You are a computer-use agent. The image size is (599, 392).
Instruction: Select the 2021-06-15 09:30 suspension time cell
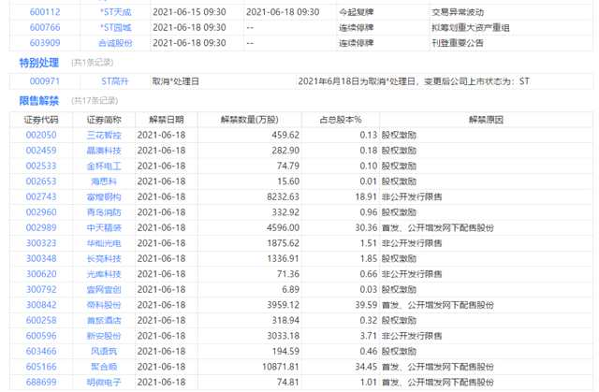(x=189, y=12)
